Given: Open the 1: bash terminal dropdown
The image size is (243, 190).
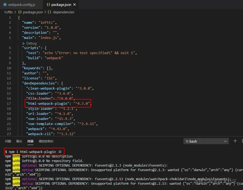Looking at the screenshot, I should coord(206,141).
